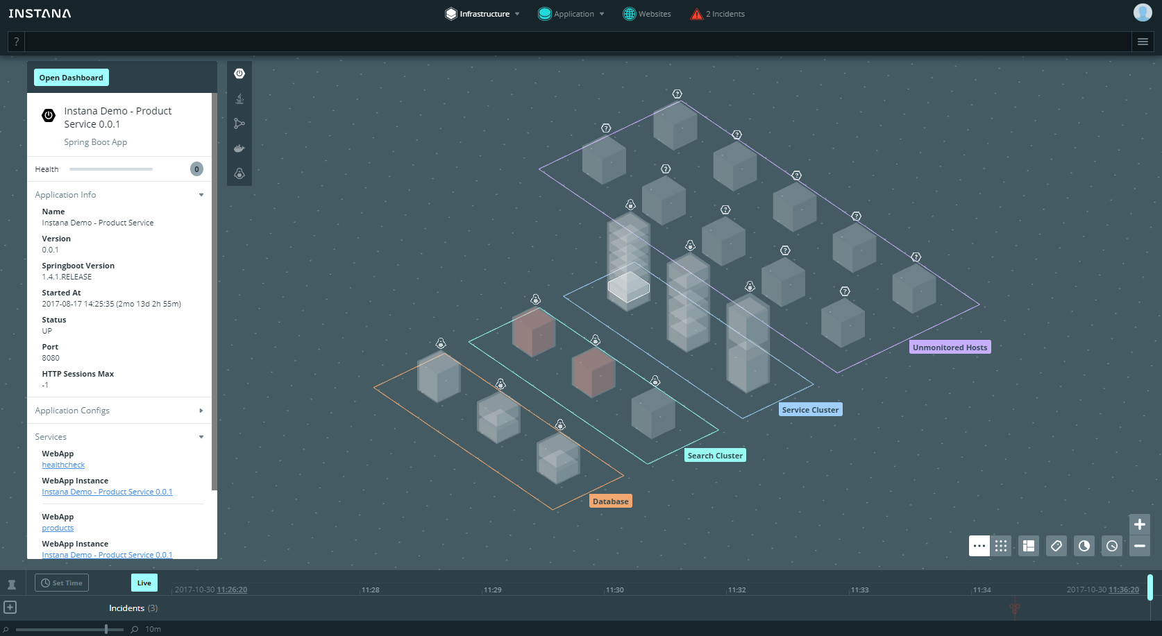Open the products link
The width and height of the screenshot is (1162, 636).
coord(58,528)
